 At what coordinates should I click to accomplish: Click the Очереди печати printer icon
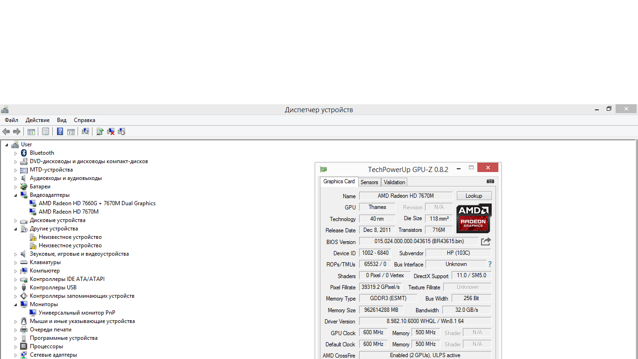24,330
